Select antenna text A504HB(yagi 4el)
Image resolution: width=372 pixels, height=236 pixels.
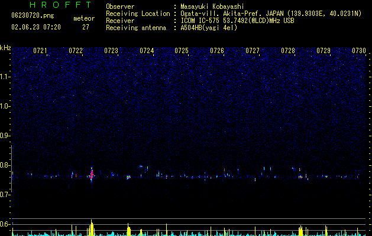pos(209,28)
